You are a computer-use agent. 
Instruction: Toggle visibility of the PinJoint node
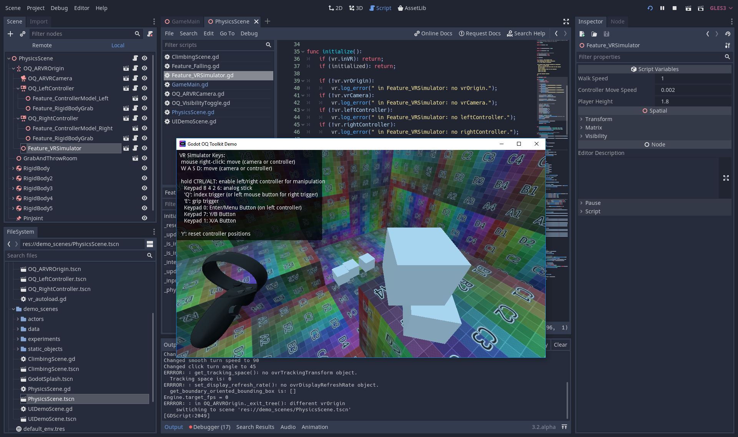tap(145, 218)
